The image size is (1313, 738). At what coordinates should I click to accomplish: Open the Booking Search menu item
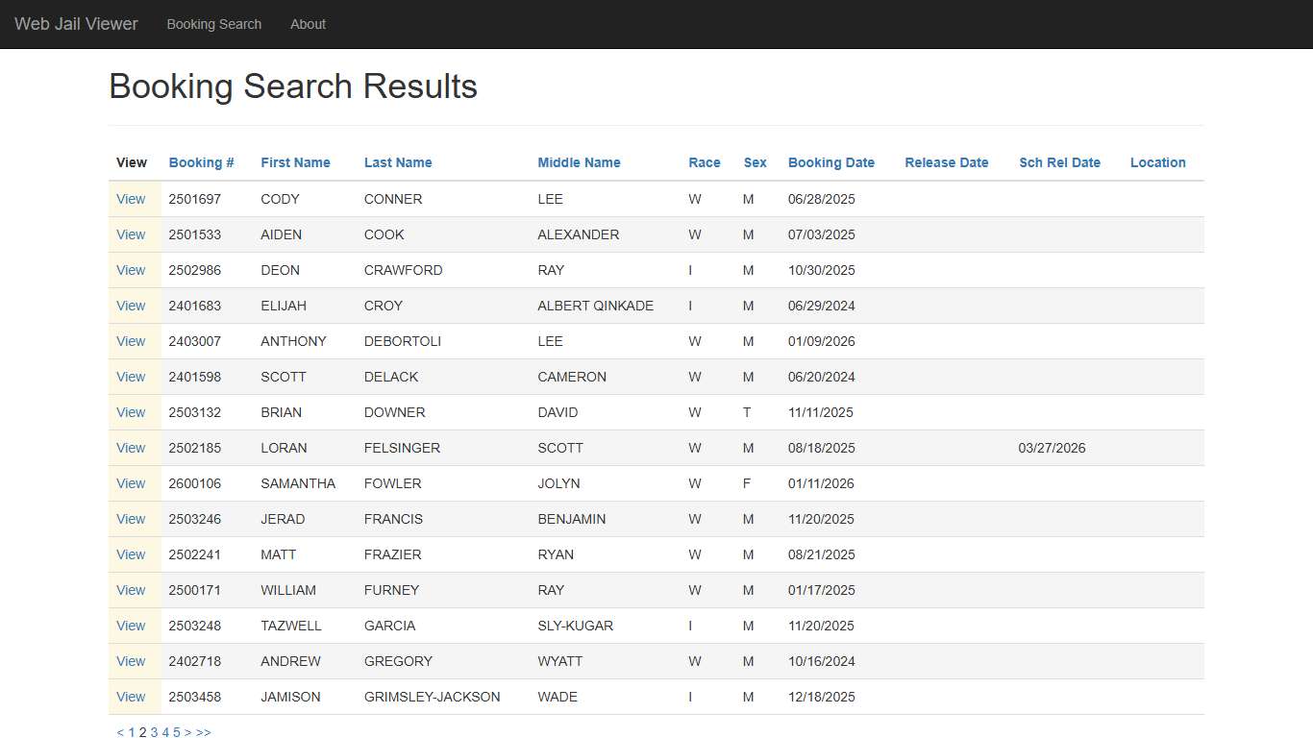213,24
